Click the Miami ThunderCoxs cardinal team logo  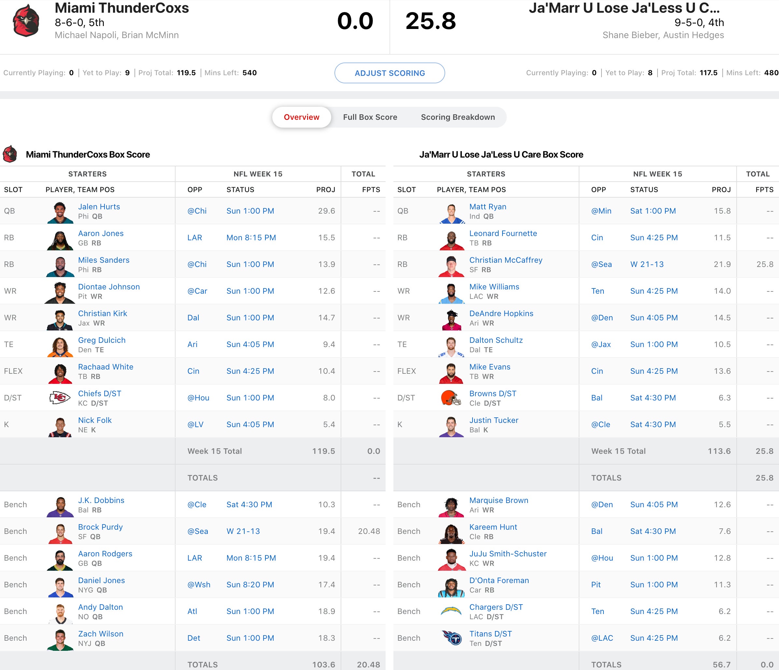pos(26,21)
